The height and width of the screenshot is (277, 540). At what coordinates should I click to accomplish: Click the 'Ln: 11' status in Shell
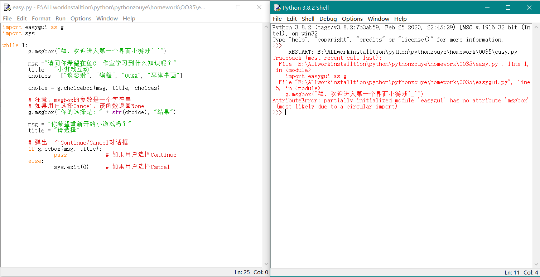coord(512,273)
